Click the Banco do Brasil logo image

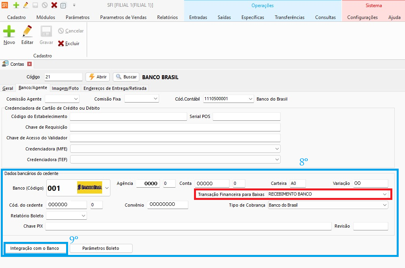click(89, 188)
